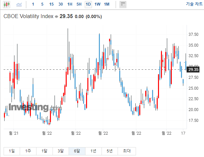The width and height of the screenshot is (204, 157).
Task: Click the 17 date label on x-axis
Action: pos(183,133)
